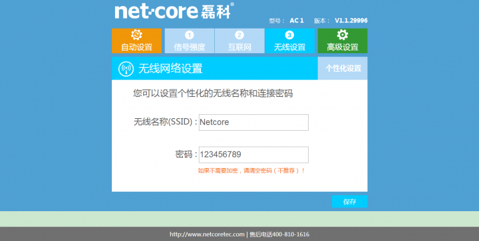The width and height of the screenshot is (479, 241).
Task: Click the net-core 磊科 logo
Action: click(174, 11)
